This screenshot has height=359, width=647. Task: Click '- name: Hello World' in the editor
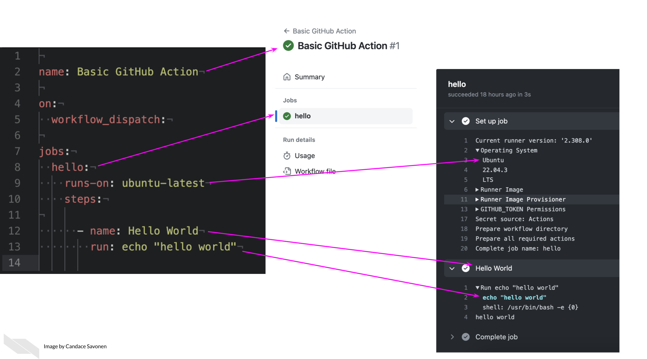pyautogui.click(x=138, y=231)
